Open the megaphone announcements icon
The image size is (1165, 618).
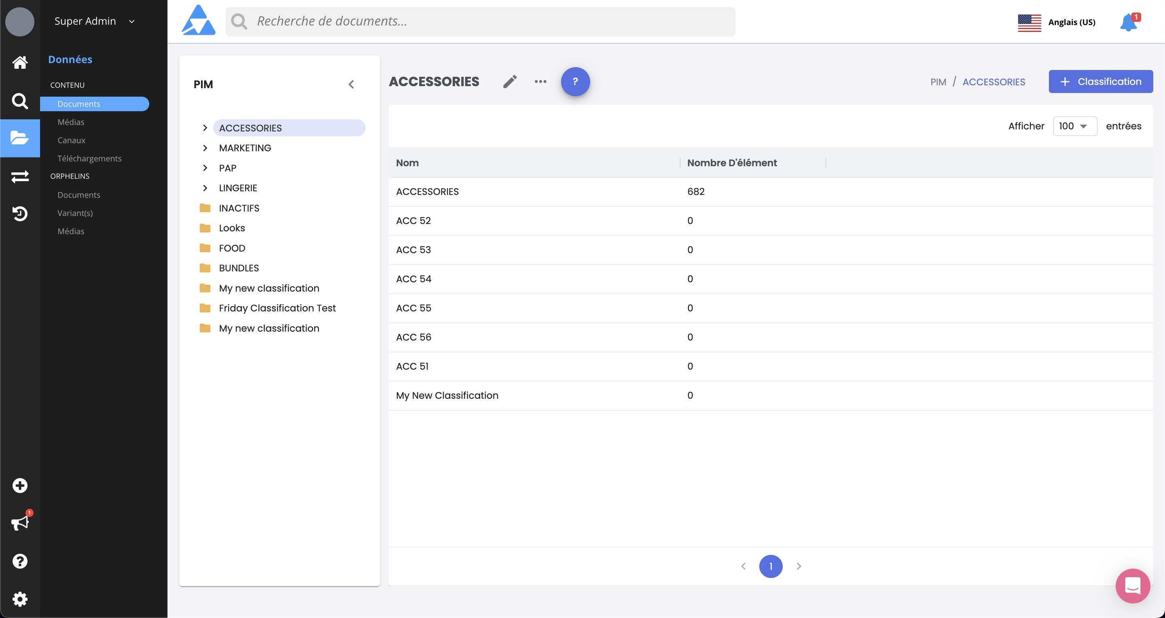pyautogui.click(x=20, y=523)
